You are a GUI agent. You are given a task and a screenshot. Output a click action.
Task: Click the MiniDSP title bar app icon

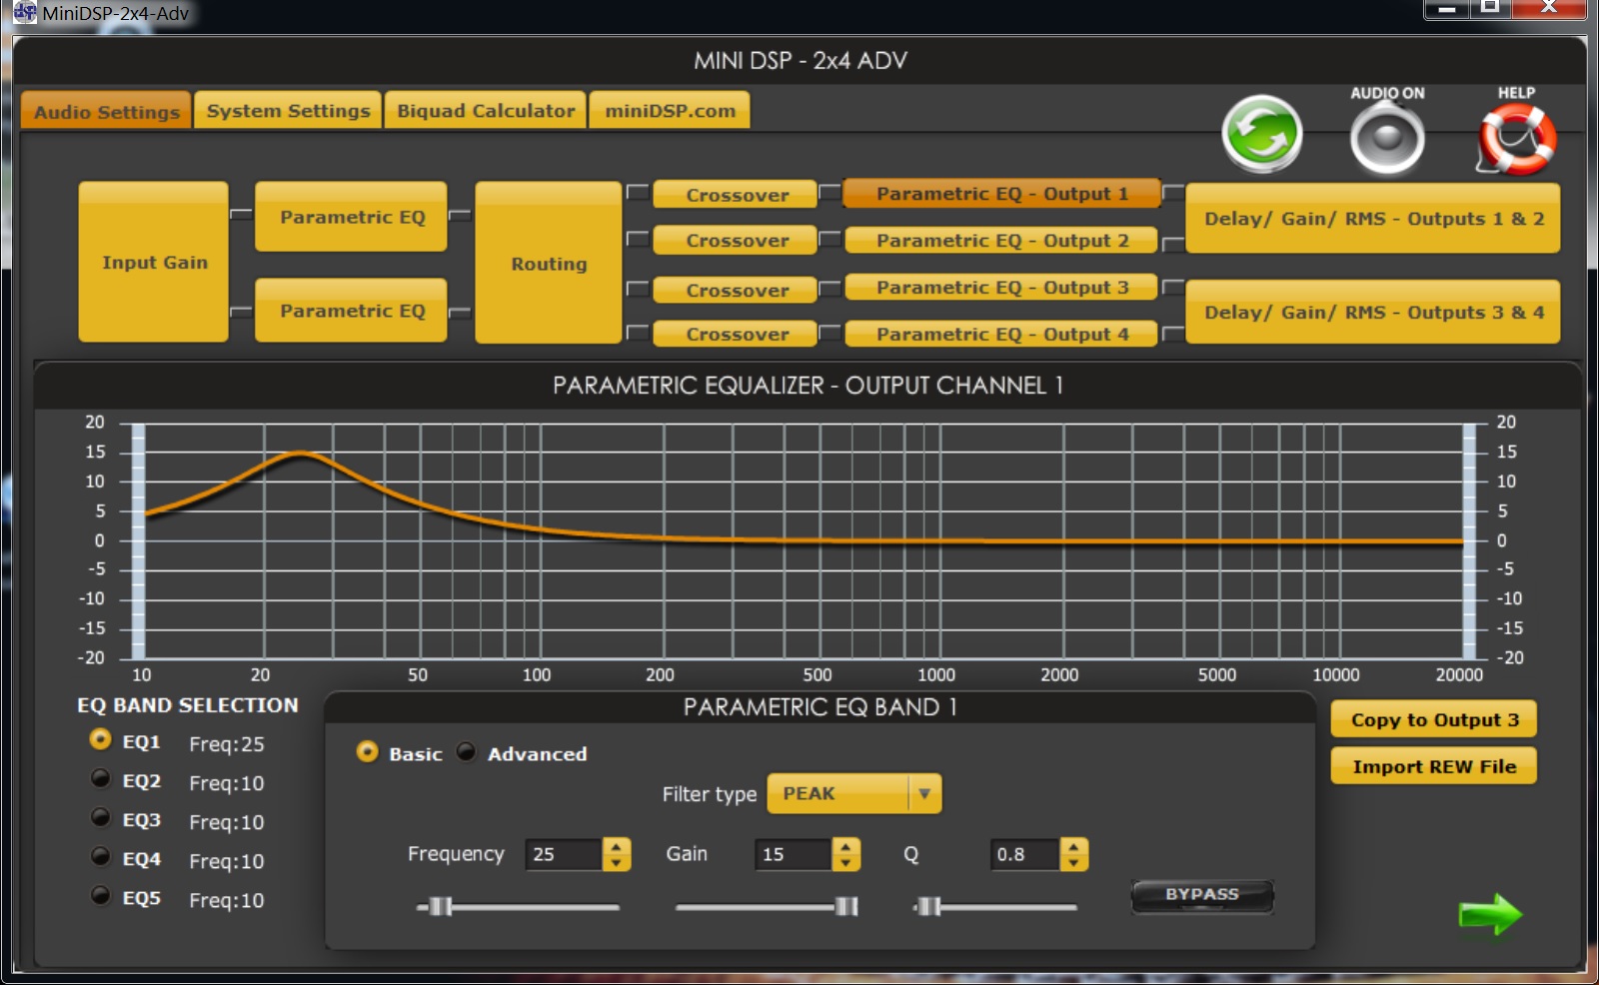tap(24, 13)
